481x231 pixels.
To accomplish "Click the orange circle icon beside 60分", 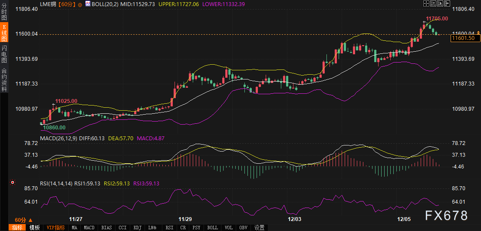I will tap(79, 4).
